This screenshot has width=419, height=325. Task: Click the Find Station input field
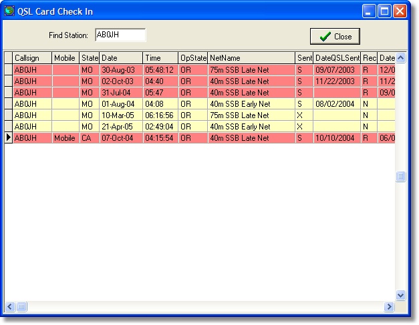tap(120, 35)
